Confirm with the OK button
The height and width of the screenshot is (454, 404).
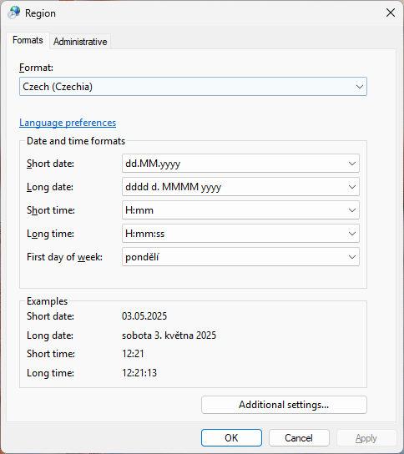click(231, 438)
